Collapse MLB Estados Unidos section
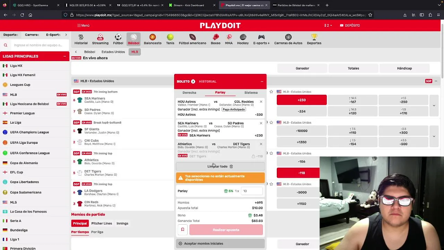This screenshot has height=250, width=444. [x=436, y=81]
